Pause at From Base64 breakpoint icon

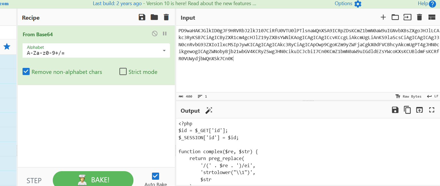click(x=165, y=34)
